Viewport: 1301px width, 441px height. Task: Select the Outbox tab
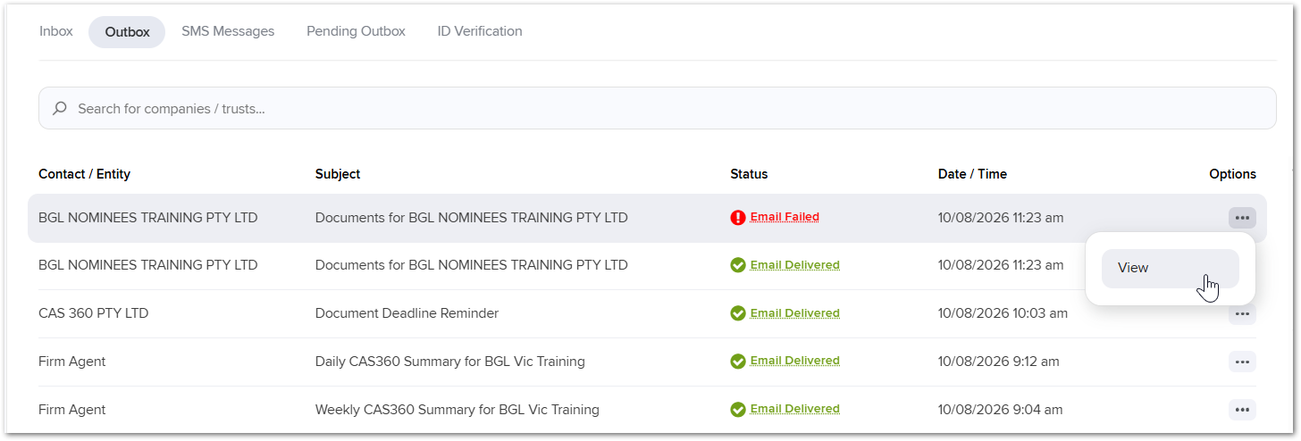127,32
